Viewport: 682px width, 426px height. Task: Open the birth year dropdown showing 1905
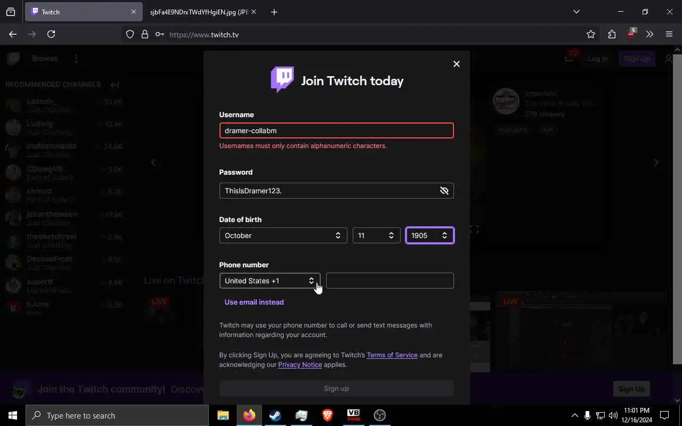429,235
